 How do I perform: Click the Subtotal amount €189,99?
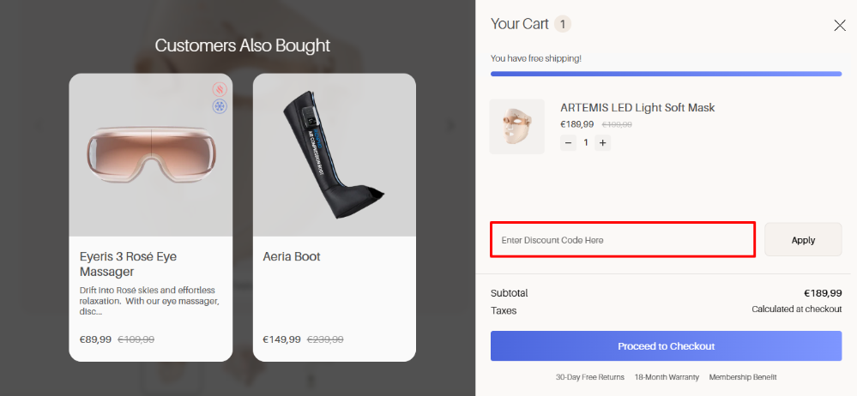(823, 293)
